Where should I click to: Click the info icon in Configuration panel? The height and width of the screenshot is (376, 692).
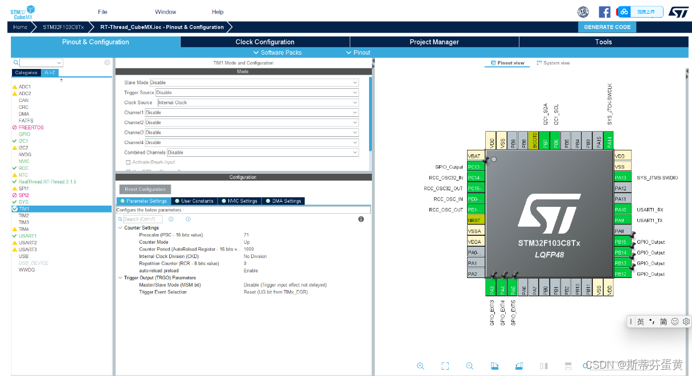pyautogui.click(x=361, y=219)
